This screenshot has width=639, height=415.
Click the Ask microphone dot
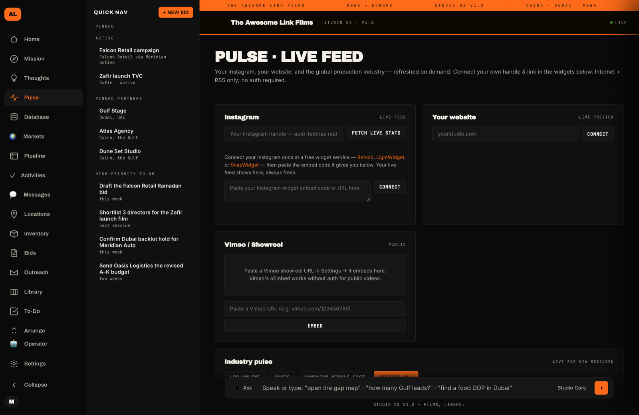click(x=237, y=388)
